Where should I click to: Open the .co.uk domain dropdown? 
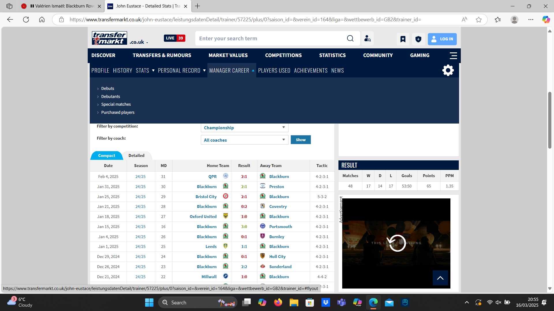coord(139,42)
